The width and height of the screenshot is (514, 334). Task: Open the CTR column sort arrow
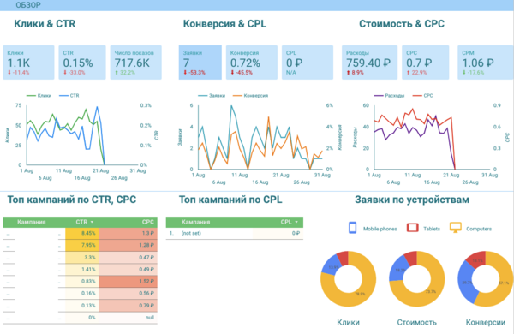[93, 222]
